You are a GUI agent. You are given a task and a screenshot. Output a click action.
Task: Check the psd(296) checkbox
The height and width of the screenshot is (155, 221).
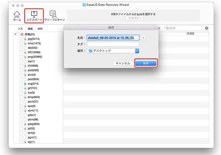pyautogui.click(x=21, y=70)
